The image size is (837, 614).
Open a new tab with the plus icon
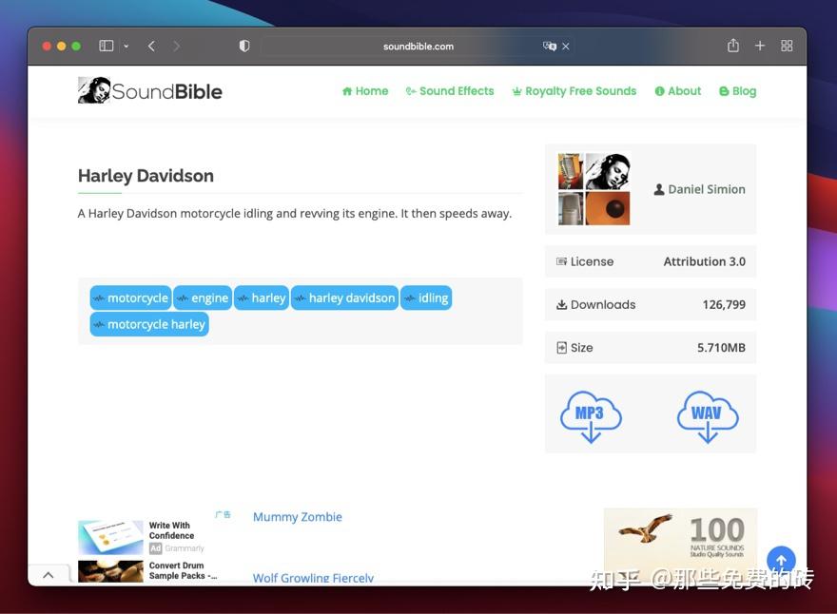pyautogui.click(x=759, y=45)
